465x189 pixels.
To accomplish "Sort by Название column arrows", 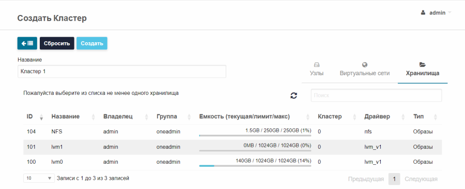I will tap(94, 117).
